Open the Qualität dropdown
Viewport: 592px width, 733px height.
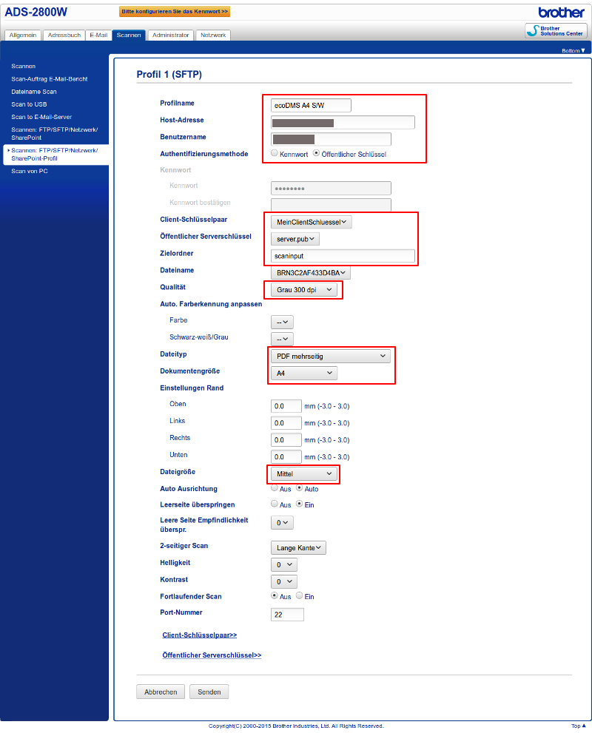click(304, 290)
